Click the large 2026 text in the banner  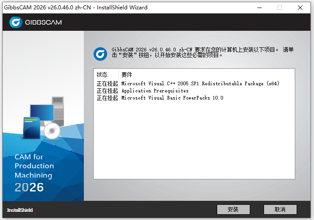pos(29,187)
